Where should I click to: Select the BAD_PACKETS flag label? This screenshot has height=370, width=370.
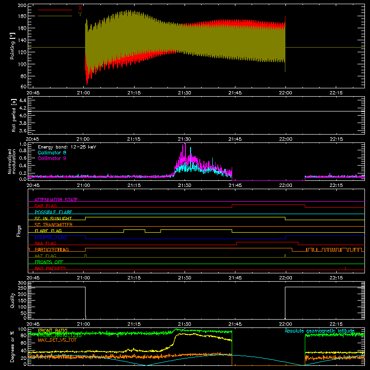coord(50,268)
